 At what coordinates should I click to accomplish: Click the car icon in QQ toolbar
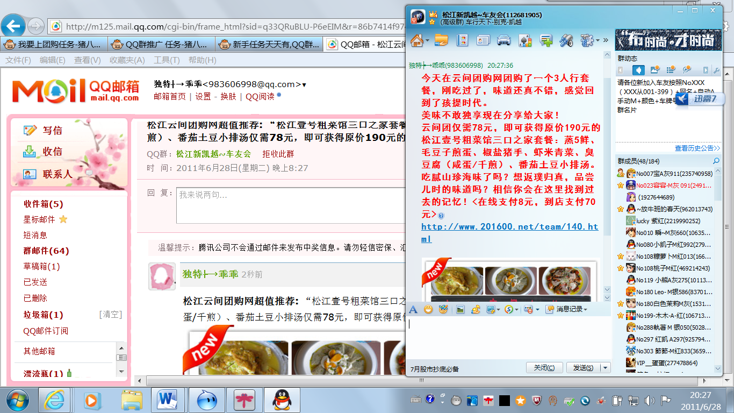504,40
